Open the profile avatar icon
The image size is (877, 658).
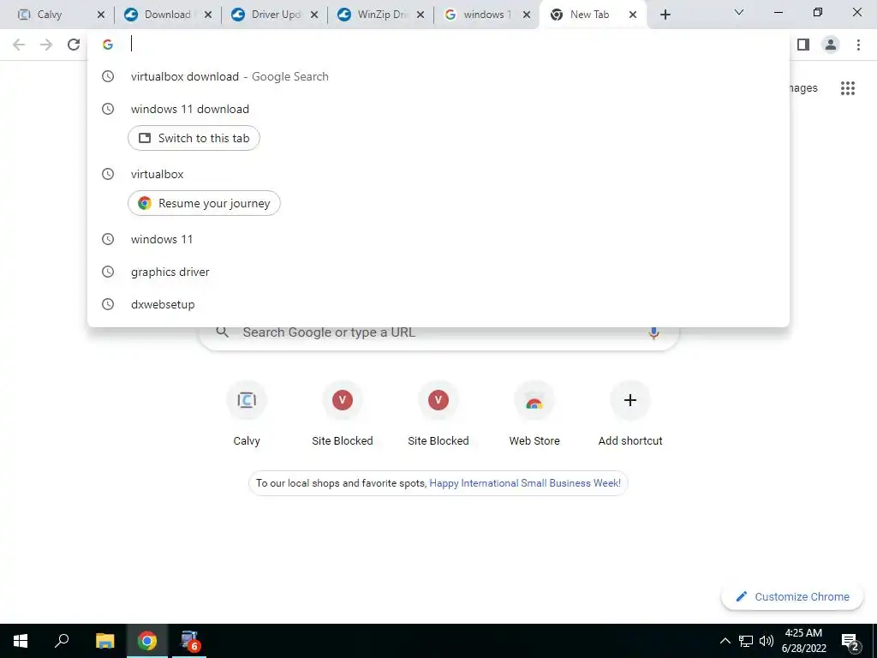coord(831,45)
